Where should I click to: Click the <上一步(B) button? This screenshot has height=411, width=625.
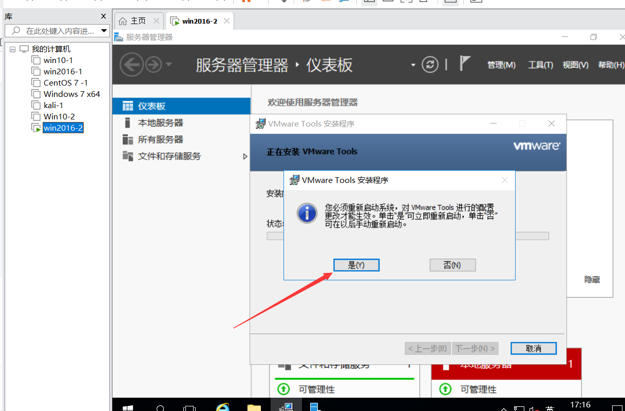click(x=428, y=348)
